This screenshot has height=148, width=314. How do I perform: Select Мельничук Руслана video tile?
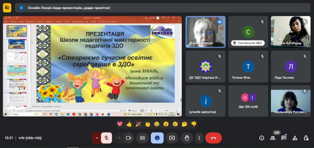[290, 101]
